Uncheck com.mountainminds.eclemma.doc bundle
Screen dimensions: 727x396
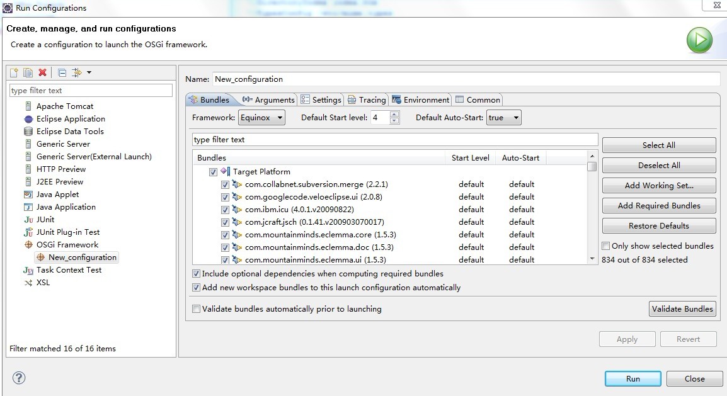[x=225, y=247]
